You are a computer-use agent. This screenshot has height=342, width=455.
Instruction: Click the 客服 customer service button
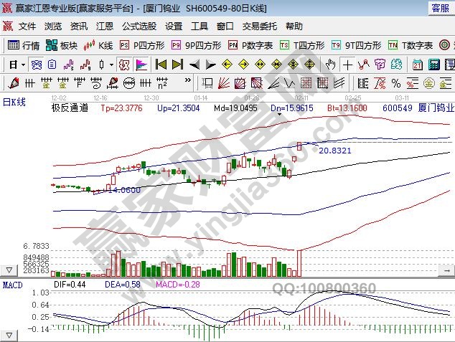[x=439, y=8]
